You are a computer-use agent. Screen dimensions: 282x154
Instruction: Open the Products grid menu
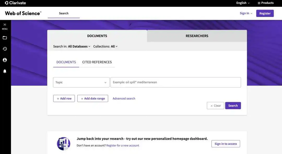click(x=266, y=3)
